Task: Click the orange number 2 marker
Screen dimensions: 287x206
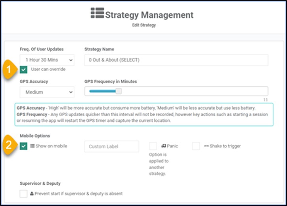Action: [9, 145]
